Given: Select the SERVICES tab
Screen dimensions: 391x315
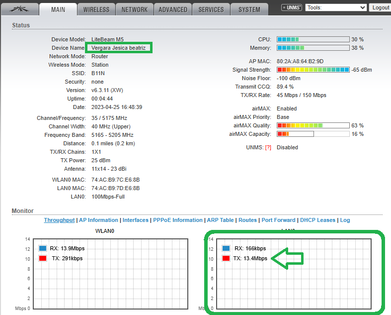Looking at the screenshot, I should [x=211, y=9].
